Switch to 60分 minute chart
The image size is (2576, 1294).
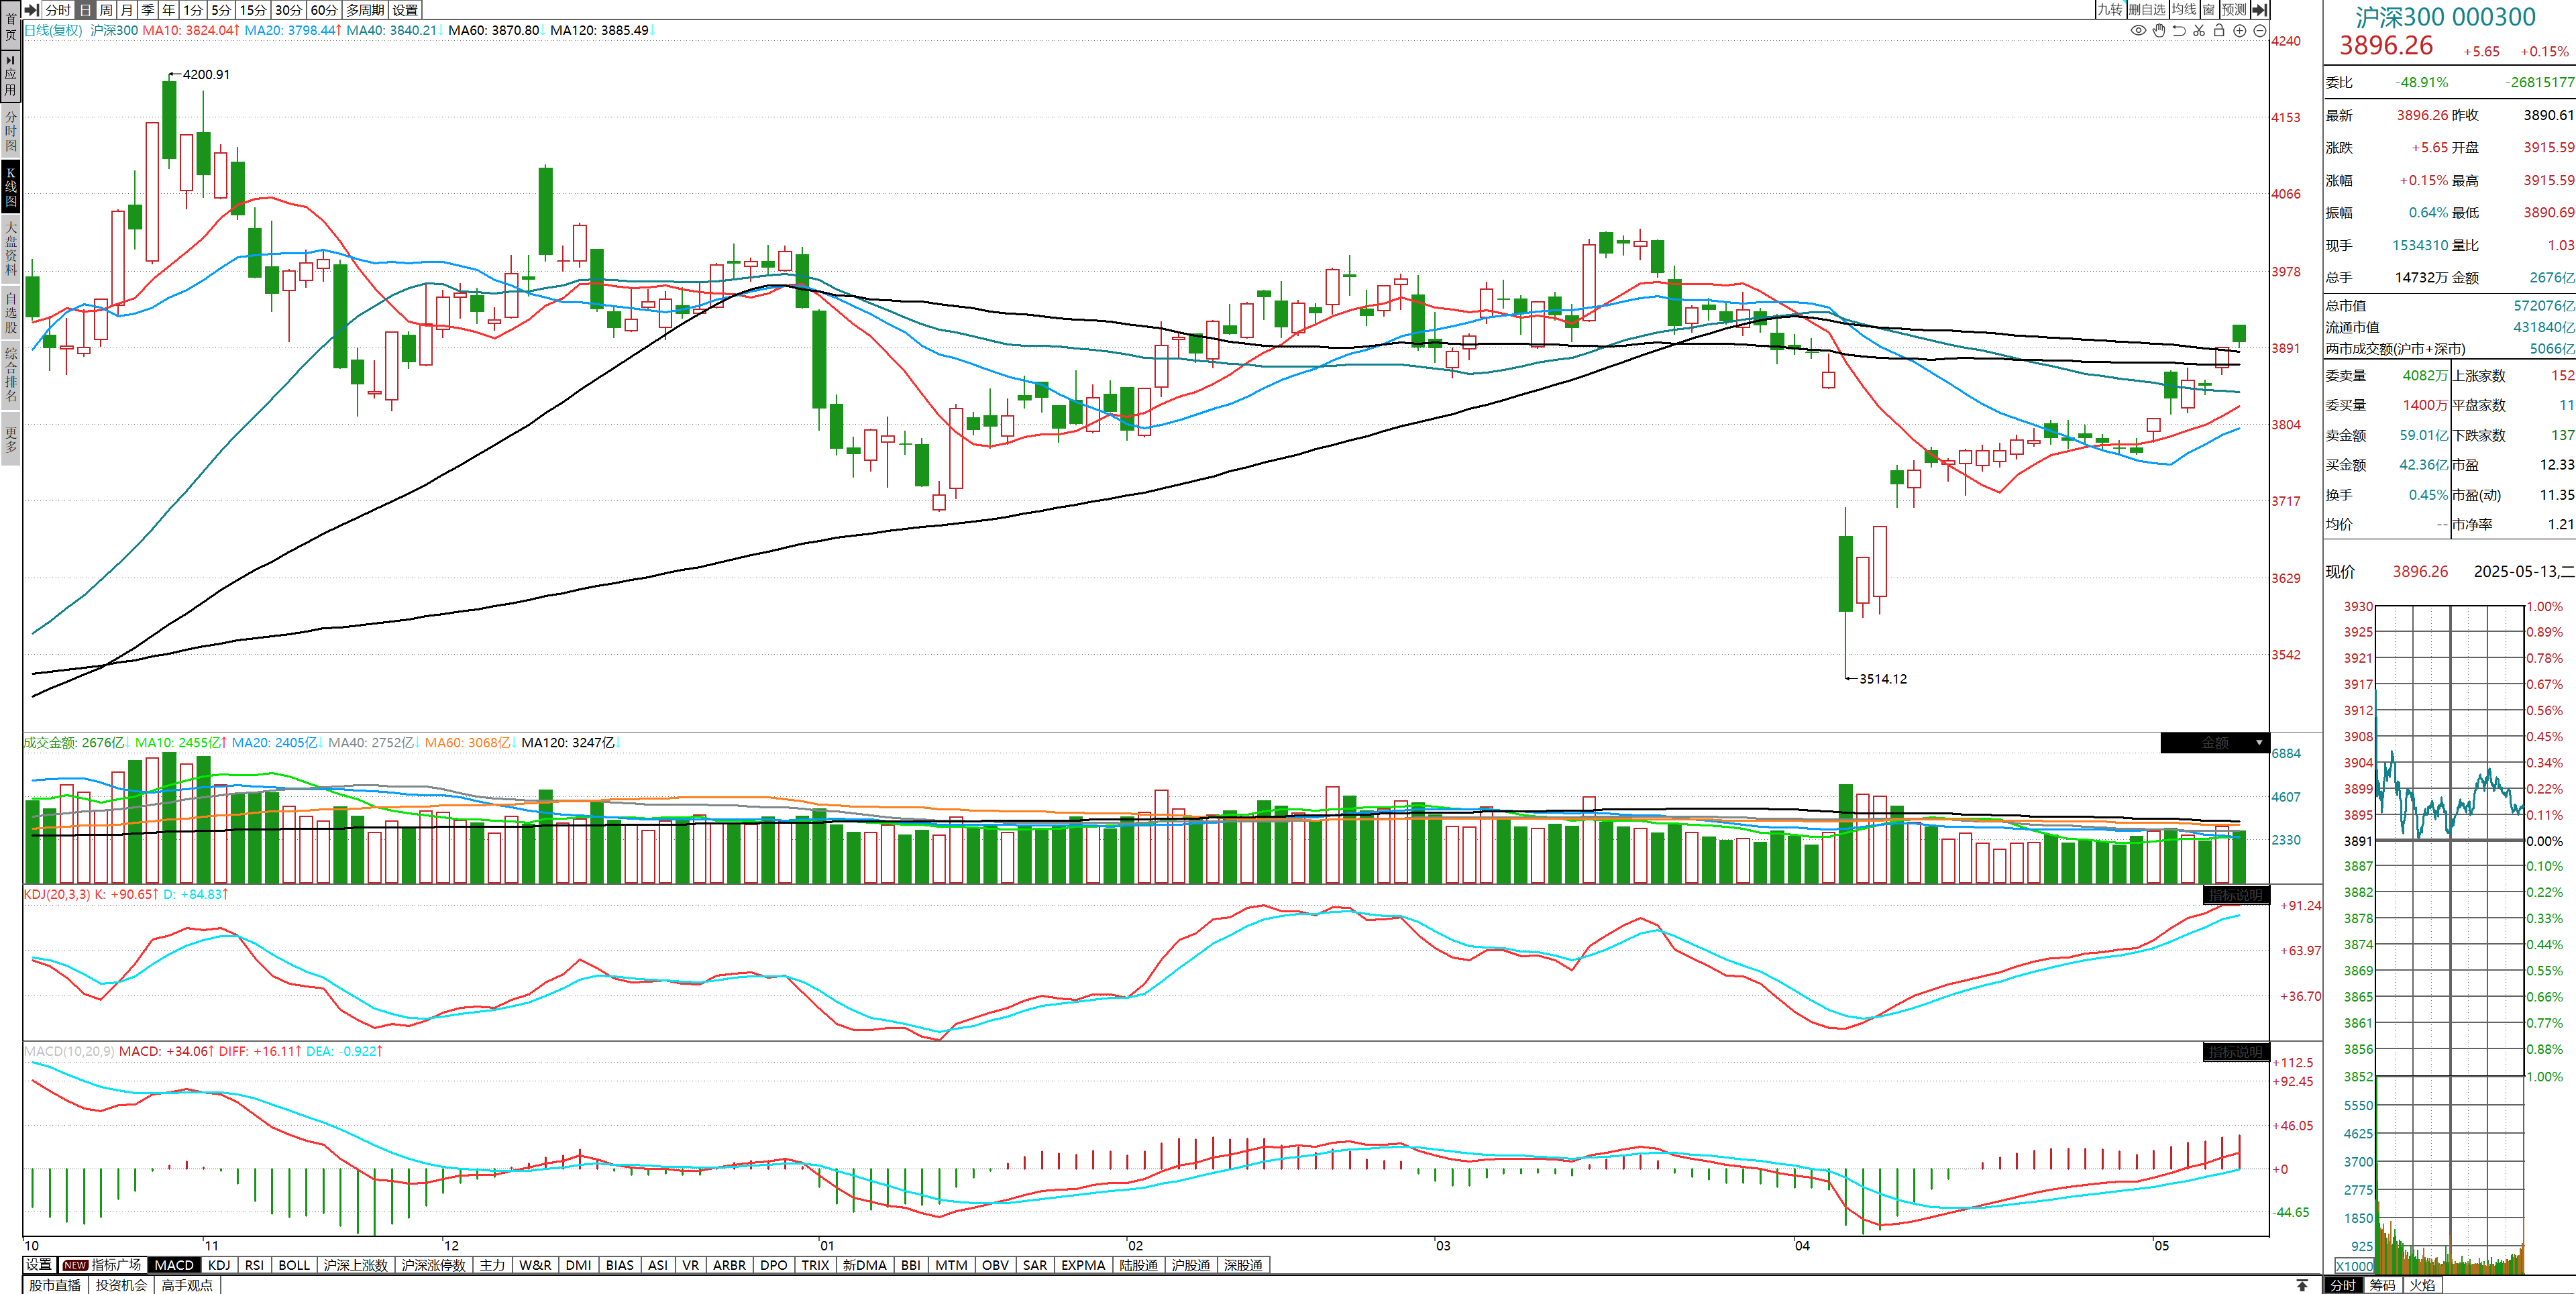pyautogui.click(x=324, y=9)
